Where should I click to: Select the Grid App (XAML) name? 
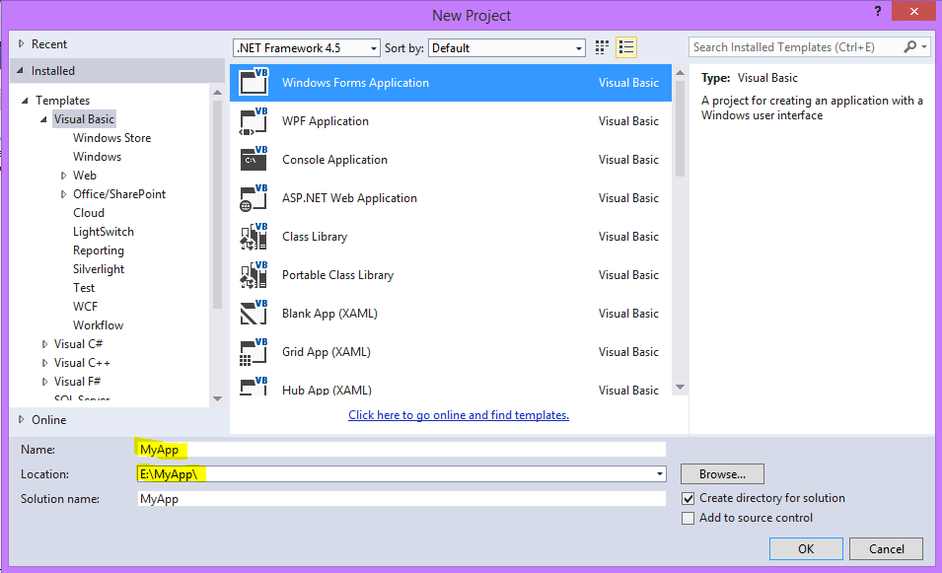pyautogui.click(x=326, y=351)
